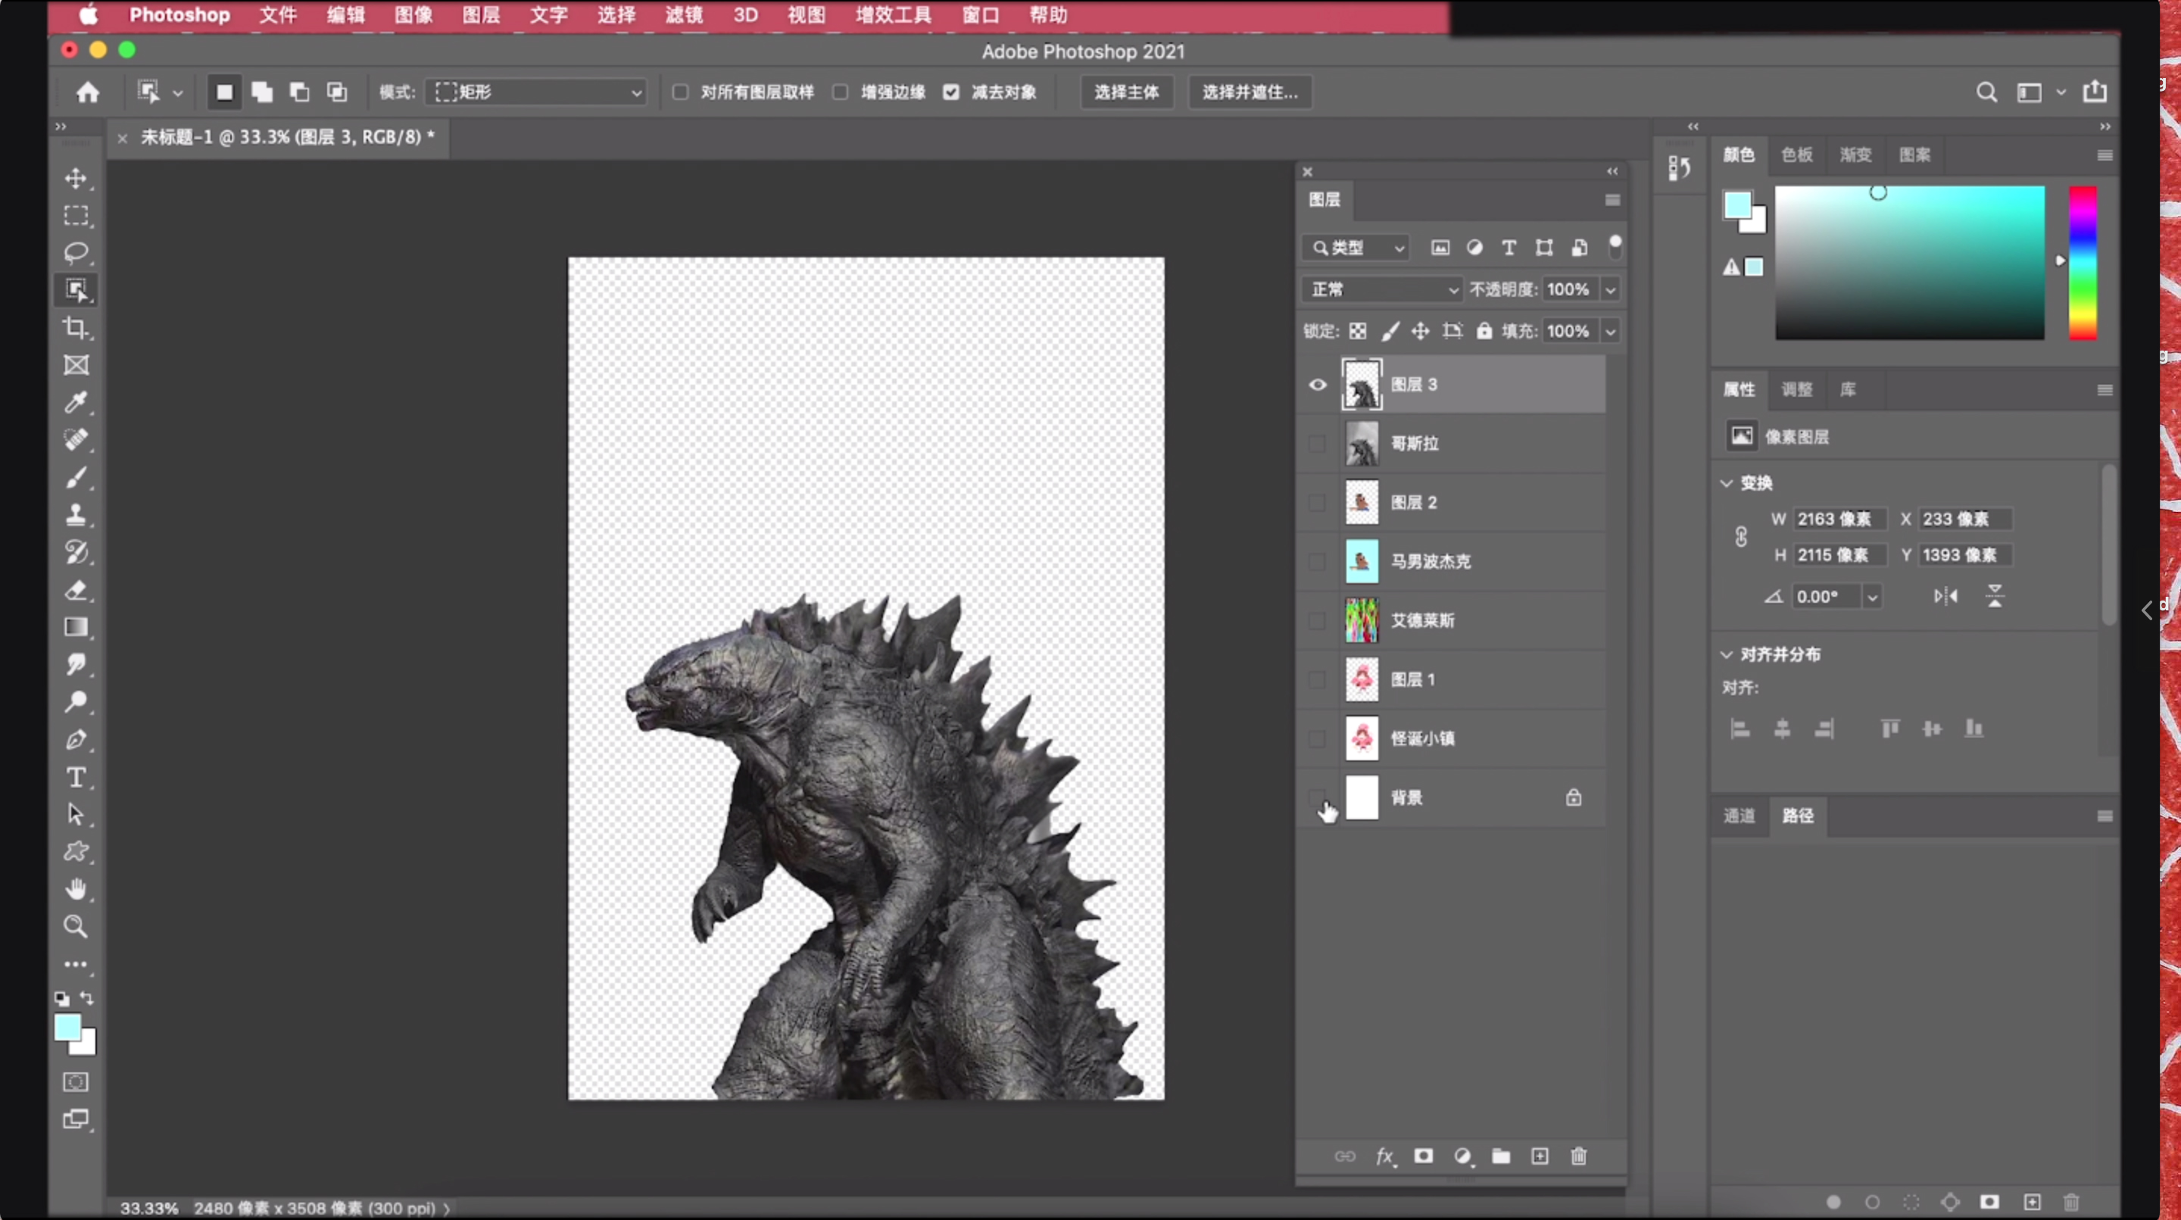
Task: Select the Lasso tool
Action: [x=76, y=252]
